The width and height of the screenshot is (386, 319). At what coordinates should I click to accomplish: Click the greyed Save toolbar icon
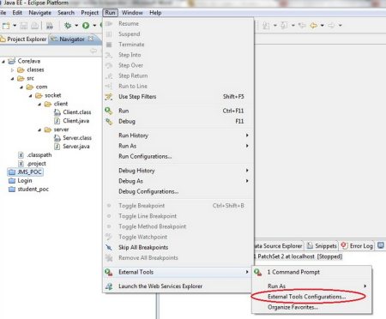[x=24, y=26]
